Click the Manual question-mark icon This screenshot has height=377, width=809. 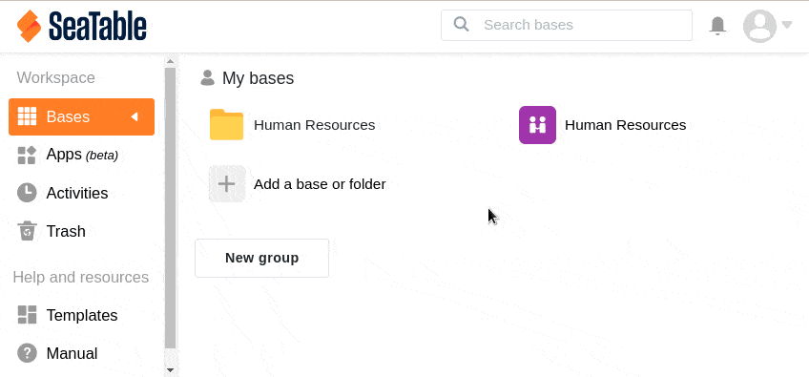coord(27,353)
